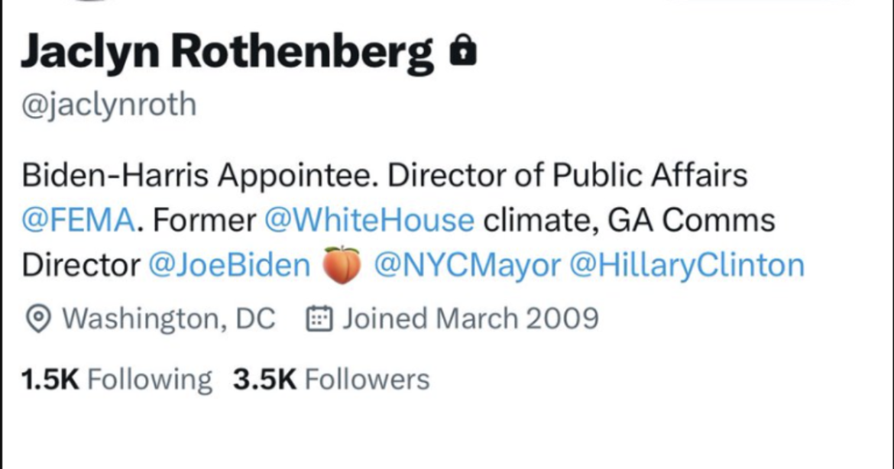Click the Joined March 2009 text

469,319
